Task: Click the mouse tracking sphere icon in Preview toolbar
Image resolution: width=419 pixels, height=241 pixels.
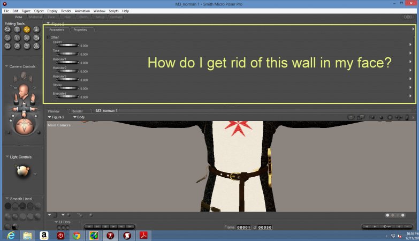Action: click(x=381, y=117)
